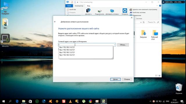Click the taskbar clock showing 17:14
186x104 pixels.
tap(174, 101)
